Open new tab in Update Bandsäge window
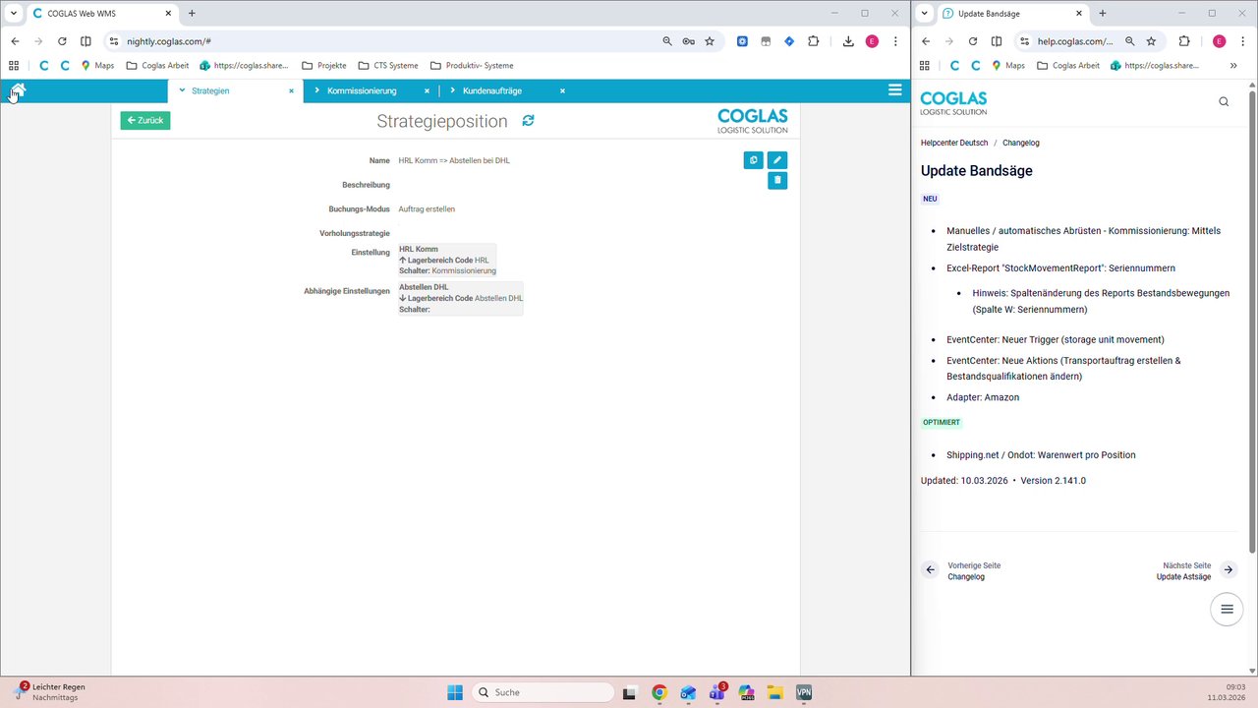 1102,13
